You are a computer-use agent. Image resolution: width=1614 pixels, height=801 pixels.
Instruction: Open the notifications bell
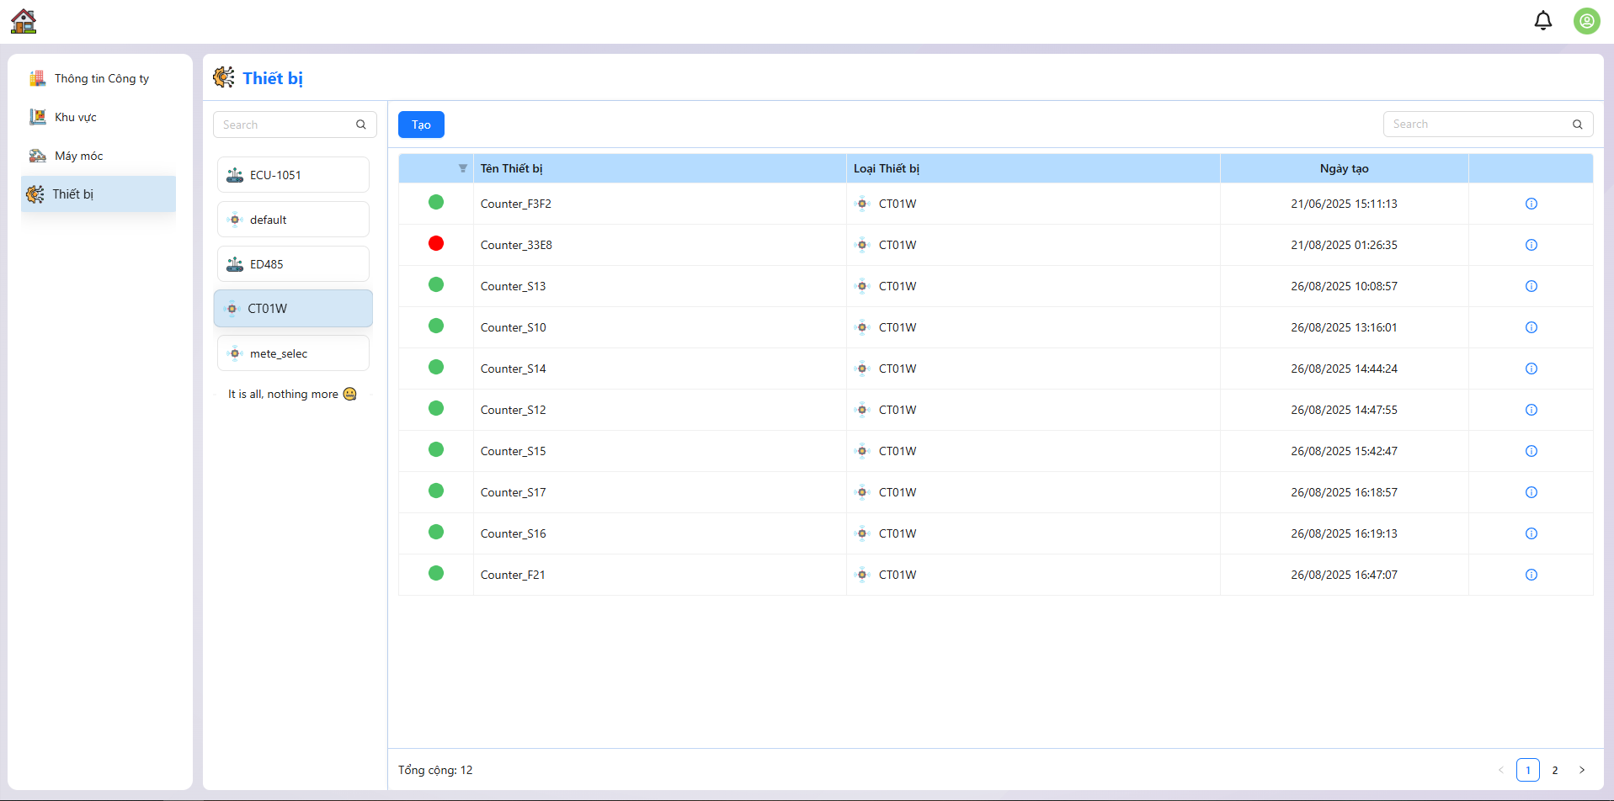[x=1542, y=21]
